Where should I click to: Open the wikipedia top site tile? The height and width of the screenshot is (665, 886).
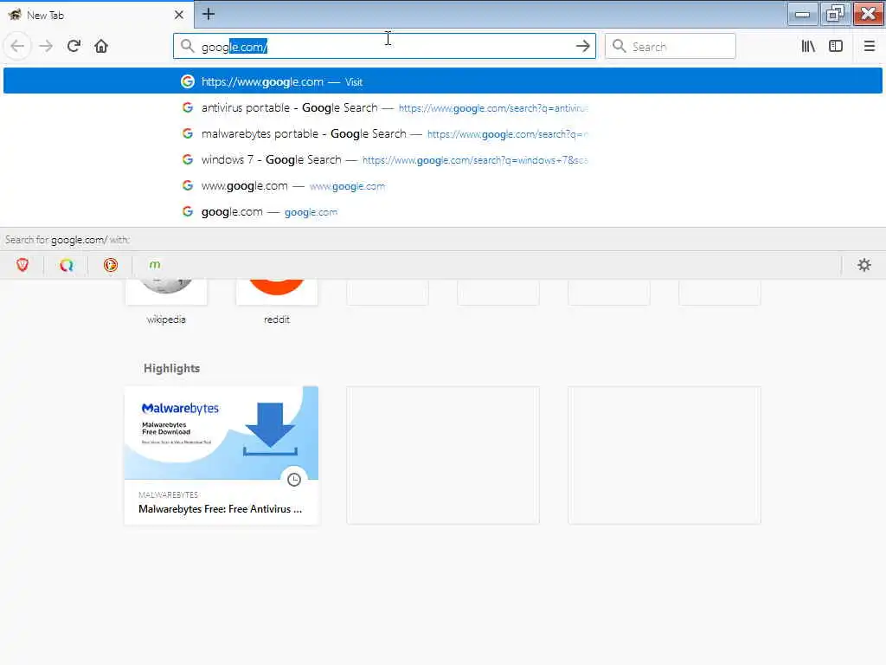tap(166, 292)
